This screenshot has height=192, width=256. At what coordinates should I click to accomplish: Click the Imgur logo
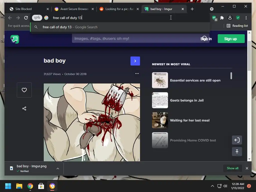click(x=15, y=39)
